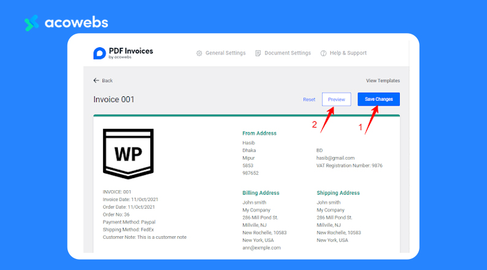Screen dimensions: 487x270
Task: Click BD country code text
Action: click(x=320, y=150)
